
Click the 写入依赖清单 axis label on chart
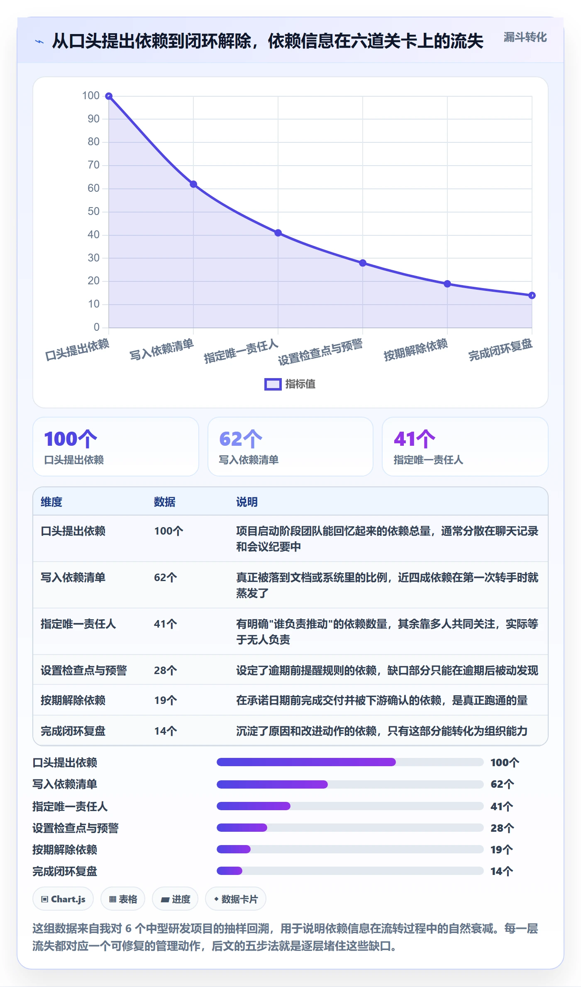161,350
